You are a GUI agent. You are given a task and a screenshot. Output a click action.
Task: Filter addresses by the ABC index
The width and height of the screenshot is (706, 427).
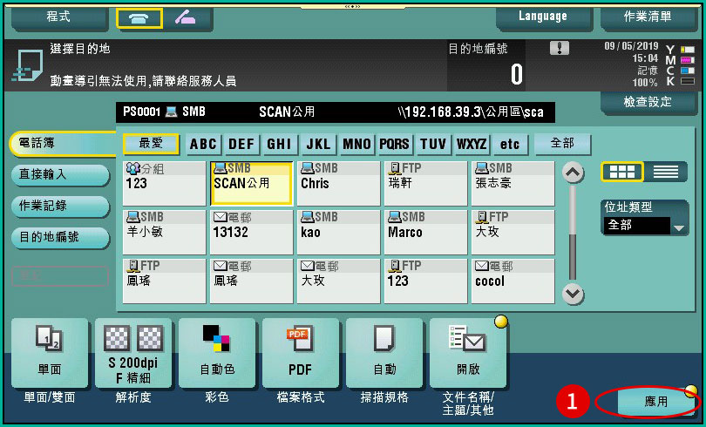(203, 145)
